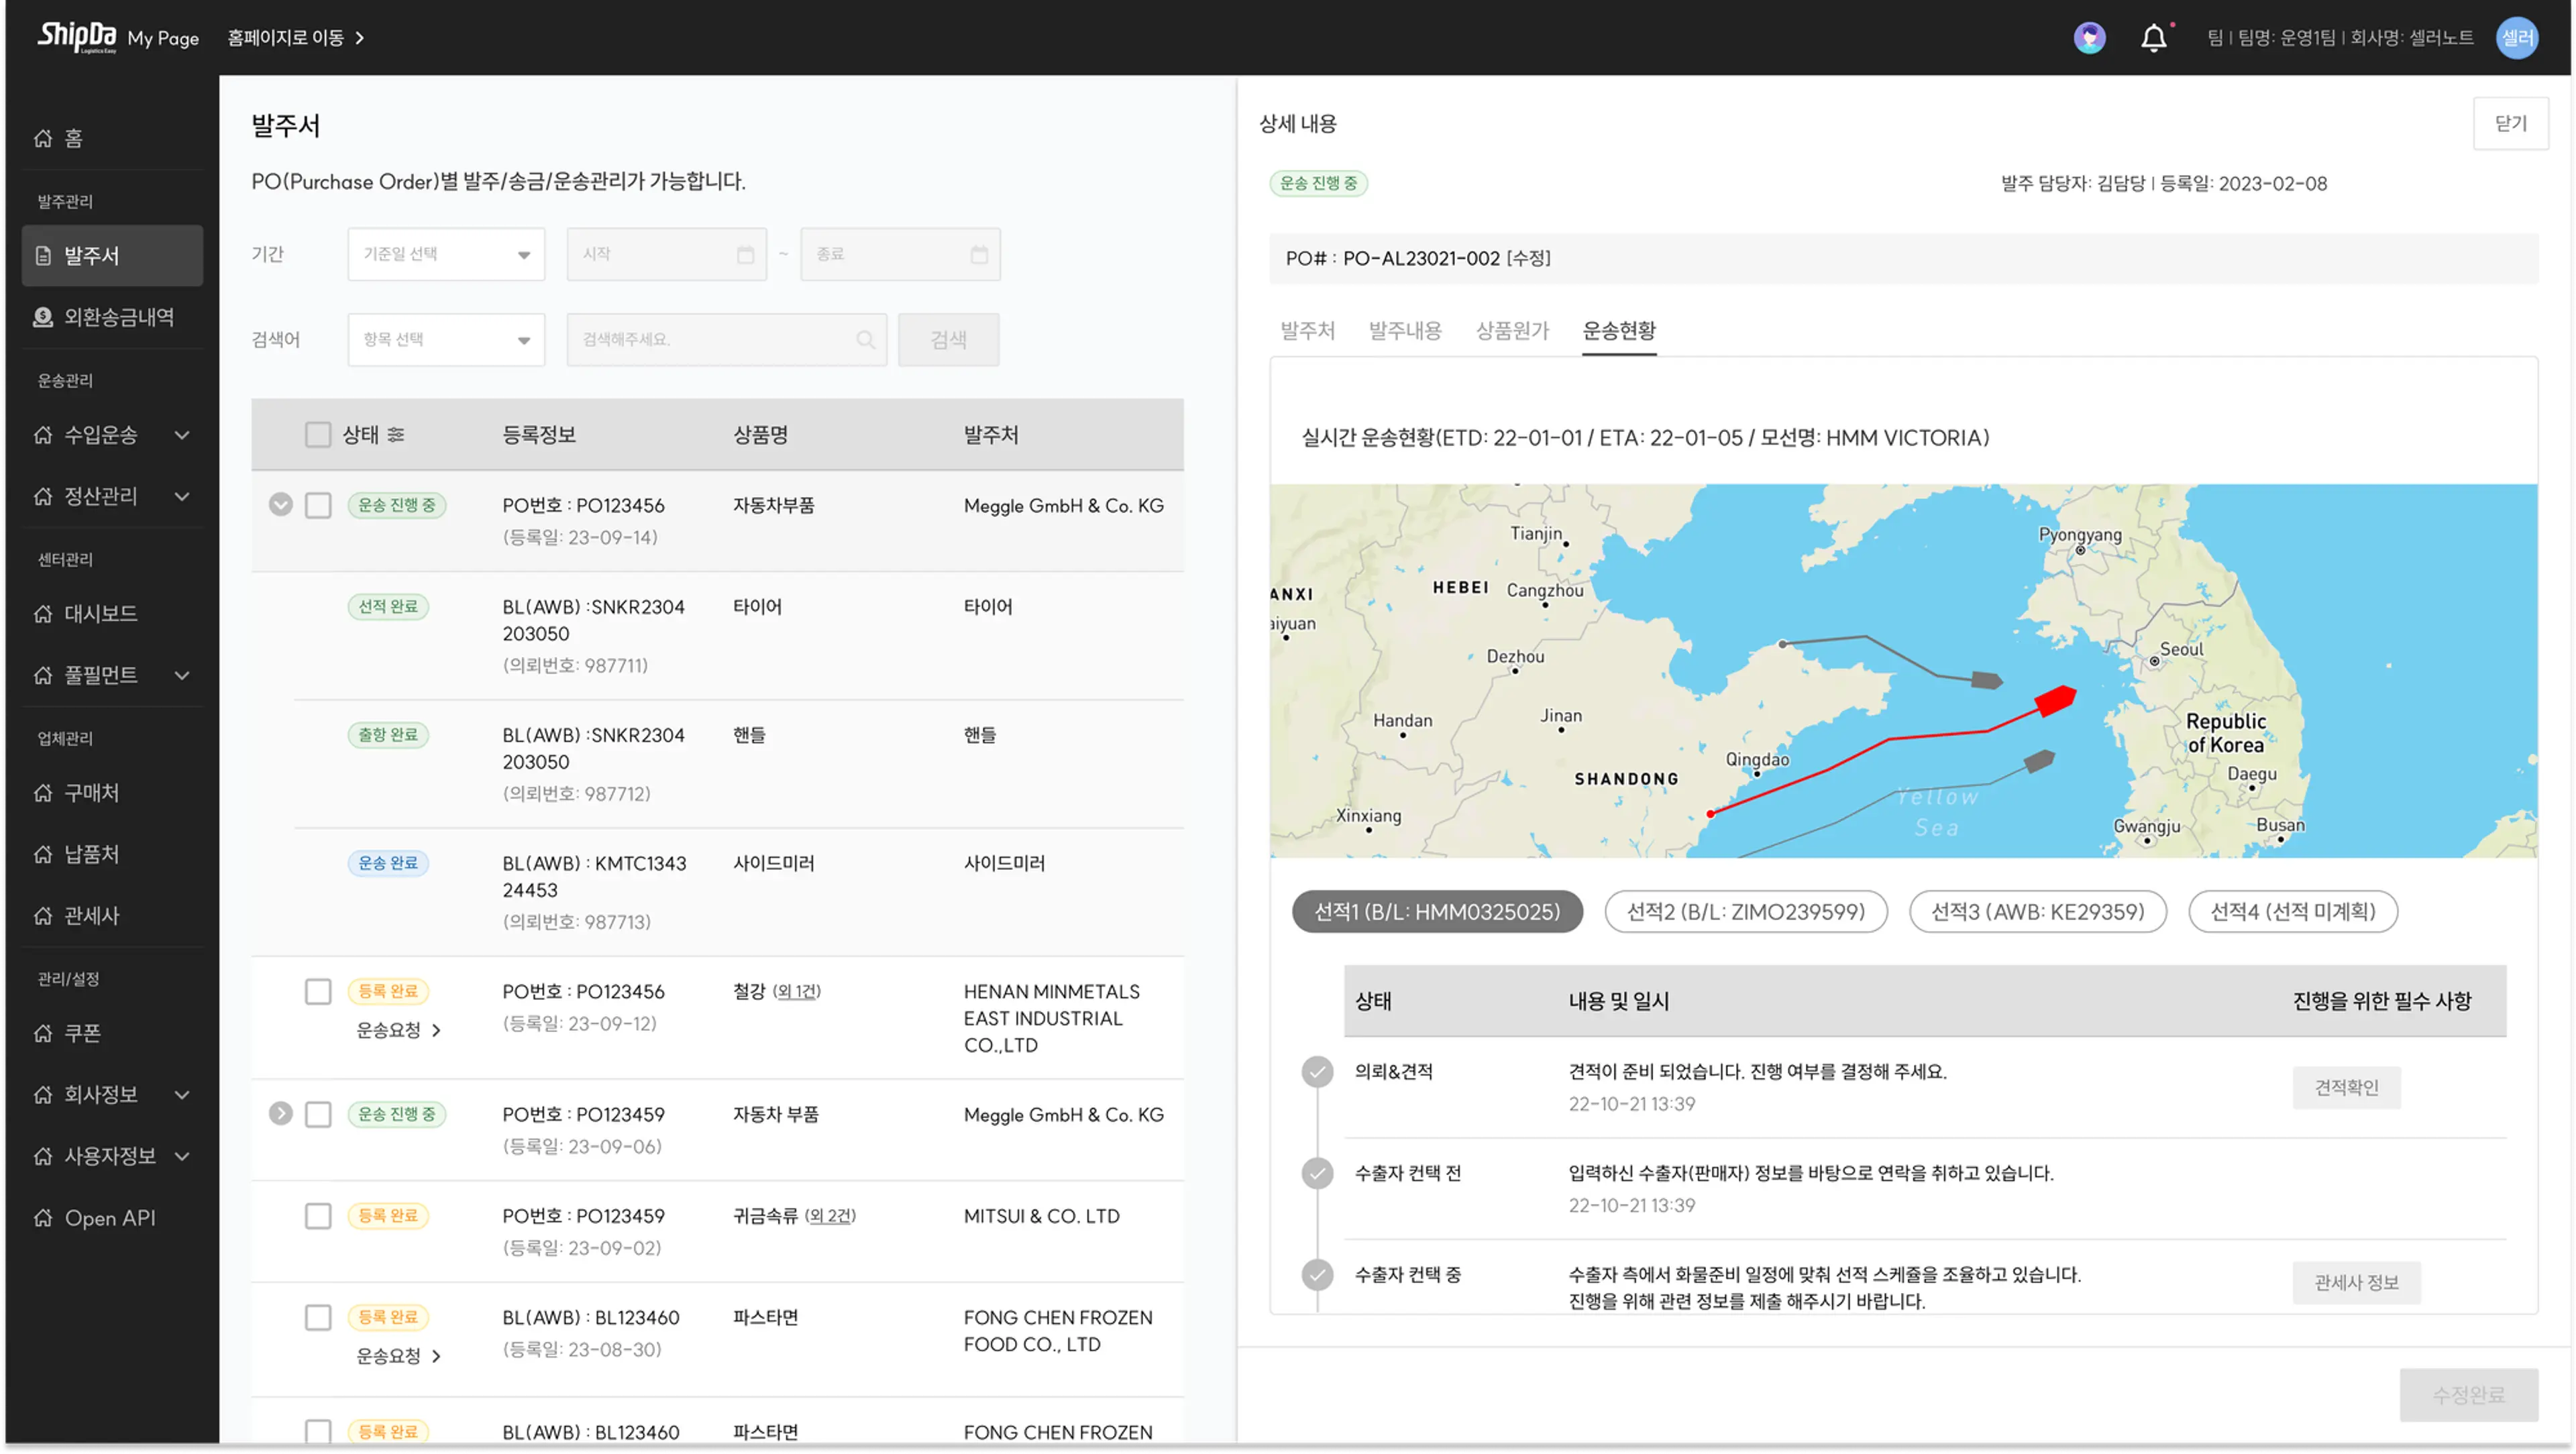Click the magnifier icon in search box
This screenshot has height=1454, width=2576.
(865, 340)
